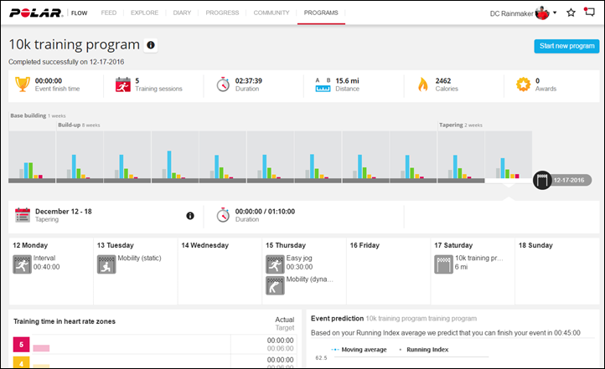Expand the DC Rainmaker account dropdown arrow

point(555,13)
